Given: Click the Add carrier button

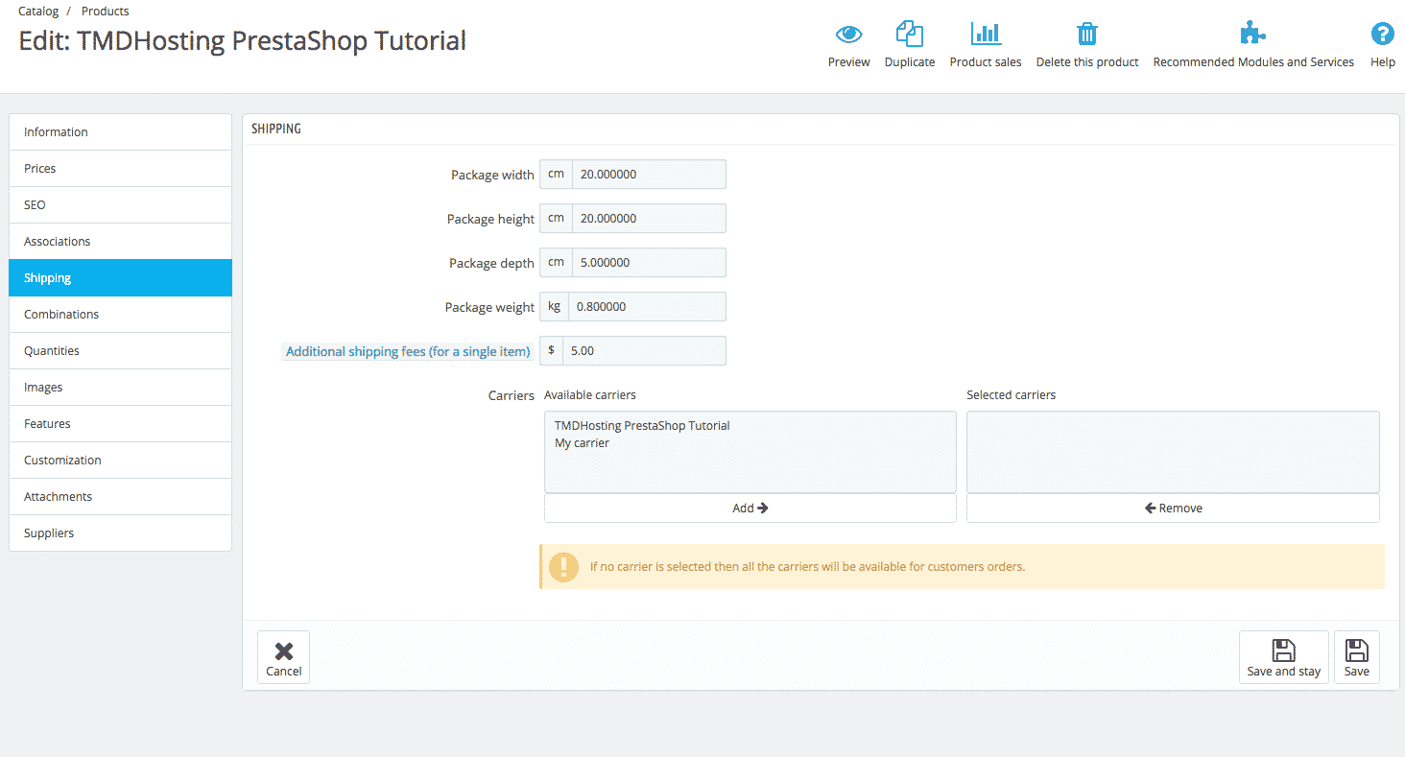Looking at the screenshot, I should pos(750,508).
